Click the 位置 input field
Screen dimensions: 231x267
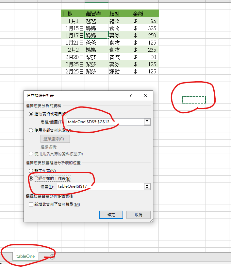100,186
